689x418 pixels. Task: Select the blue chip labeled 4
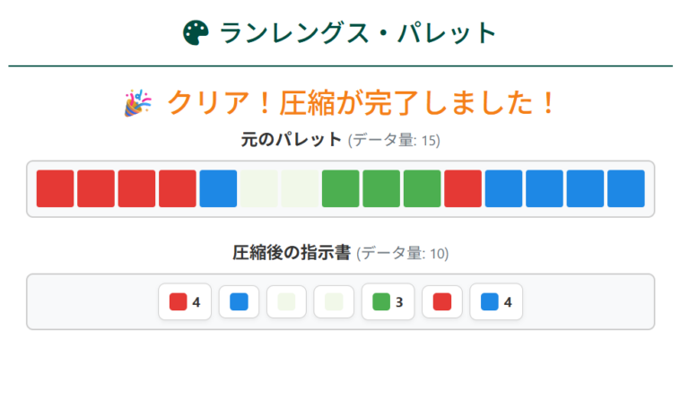(496, 302)
